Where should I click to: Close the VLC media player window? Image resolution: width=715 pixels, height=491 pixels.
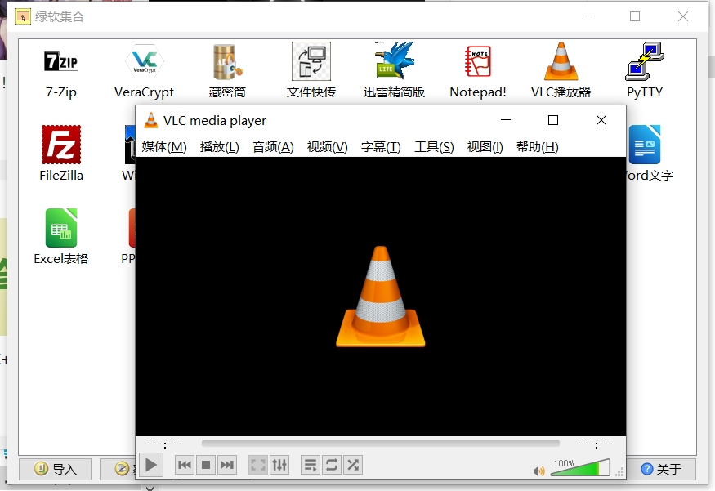601,120
